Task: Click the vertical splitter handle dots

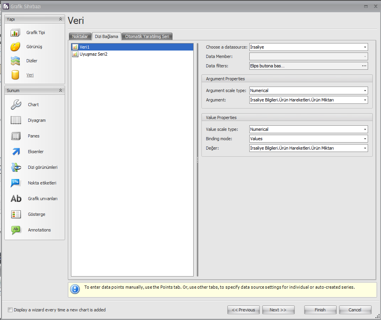Action: click(x=198, y=159)
